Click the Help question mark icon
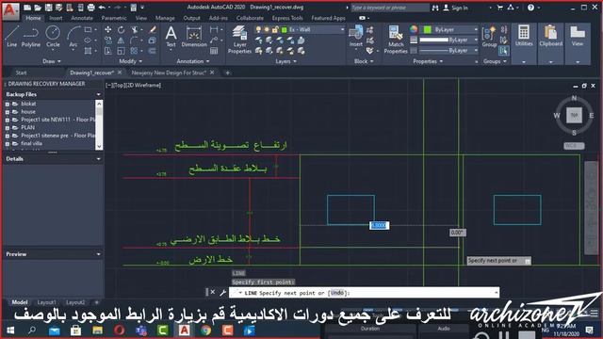603x339 pixels. pos(530,8)
